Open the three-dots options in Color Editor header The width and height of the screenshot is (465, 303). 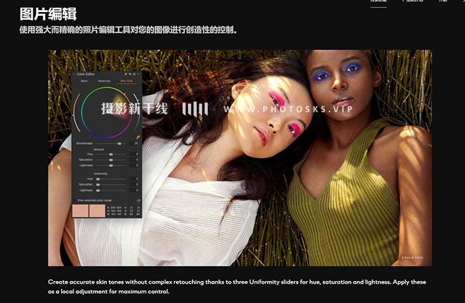click(138, 74)
